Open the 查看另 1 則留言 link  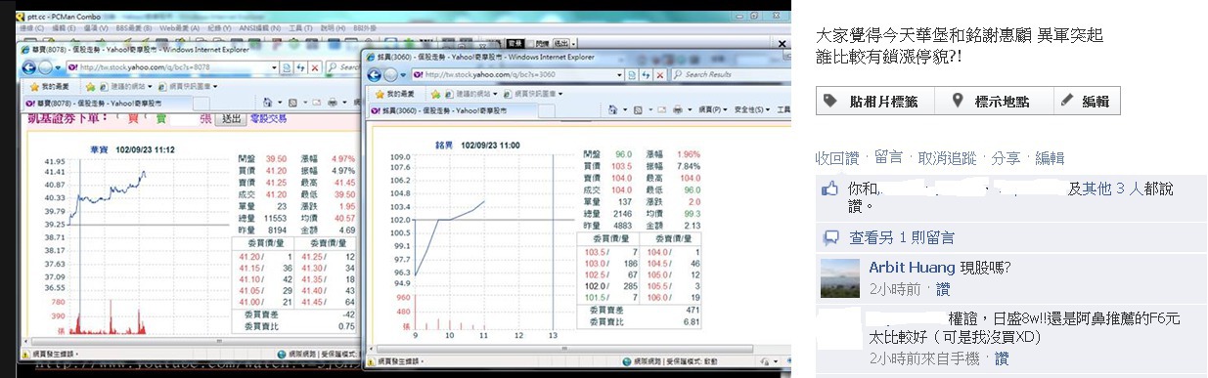[901, 237]
